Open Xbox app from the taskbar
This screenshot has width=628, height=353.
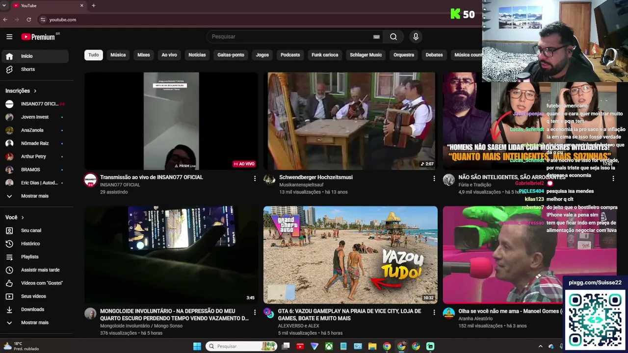(x=329, y=346)
